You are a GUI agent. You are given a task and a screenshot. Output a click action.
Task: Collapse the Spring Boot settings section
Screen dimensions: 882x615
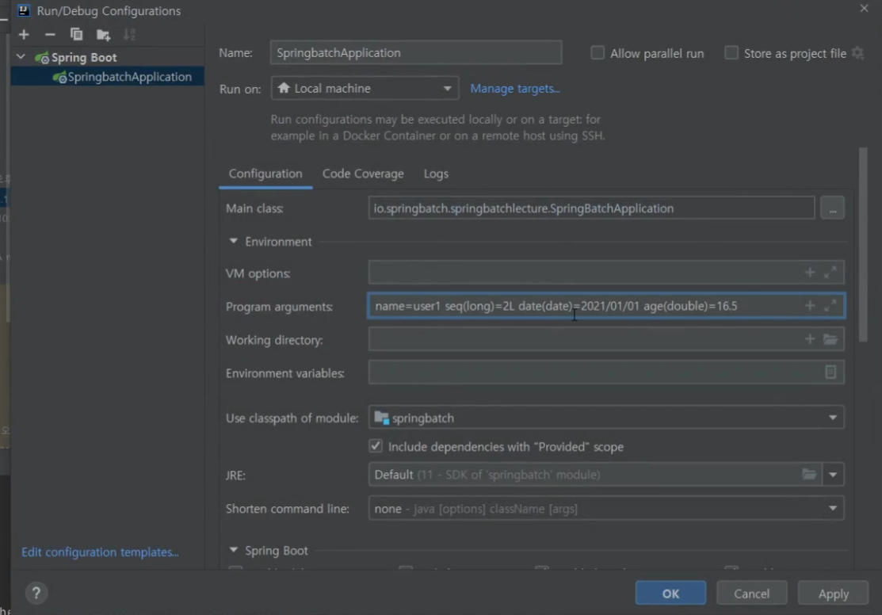(233, 550)
